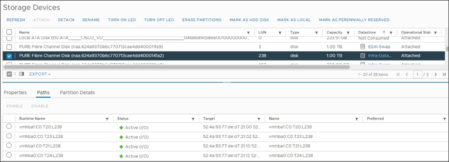Open the Capacity column filter

click(348, 33)
